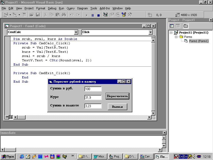Click the End stop button

99,15
